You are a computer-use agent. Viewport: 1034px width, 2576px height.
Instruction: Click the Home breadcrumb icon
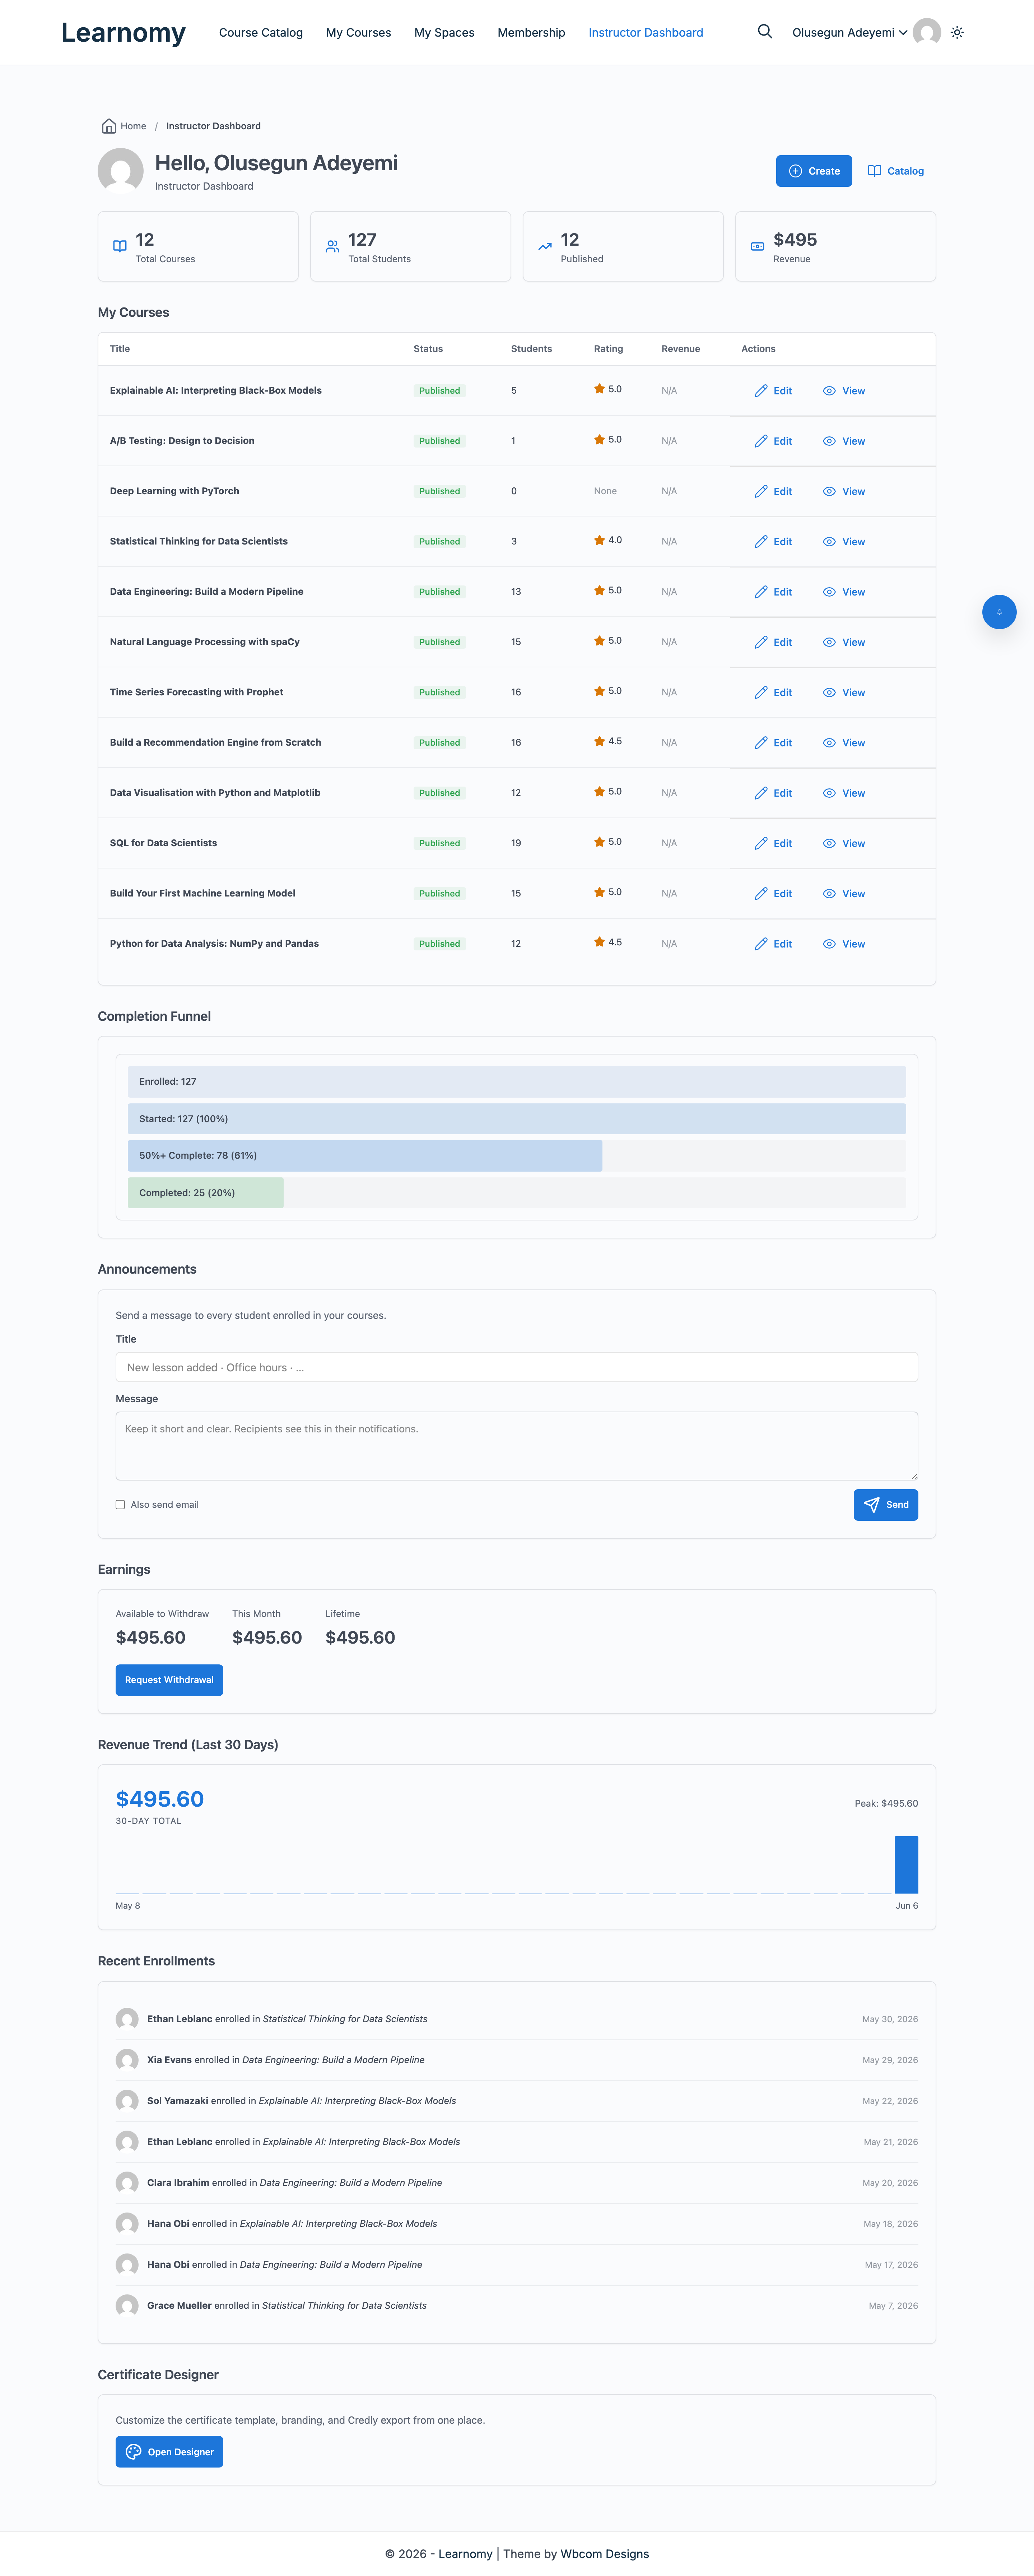[109, 126]
